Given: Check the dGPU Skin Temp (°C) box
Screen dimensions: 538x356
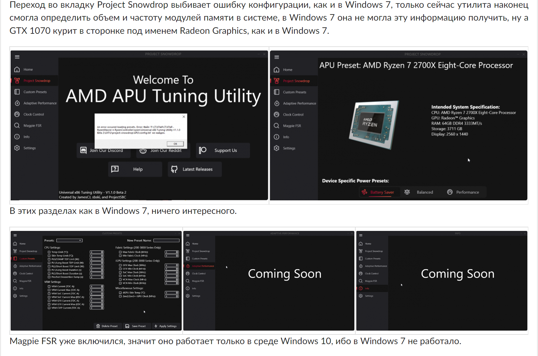Looking at the screenshot, I should tap(120, 293).
